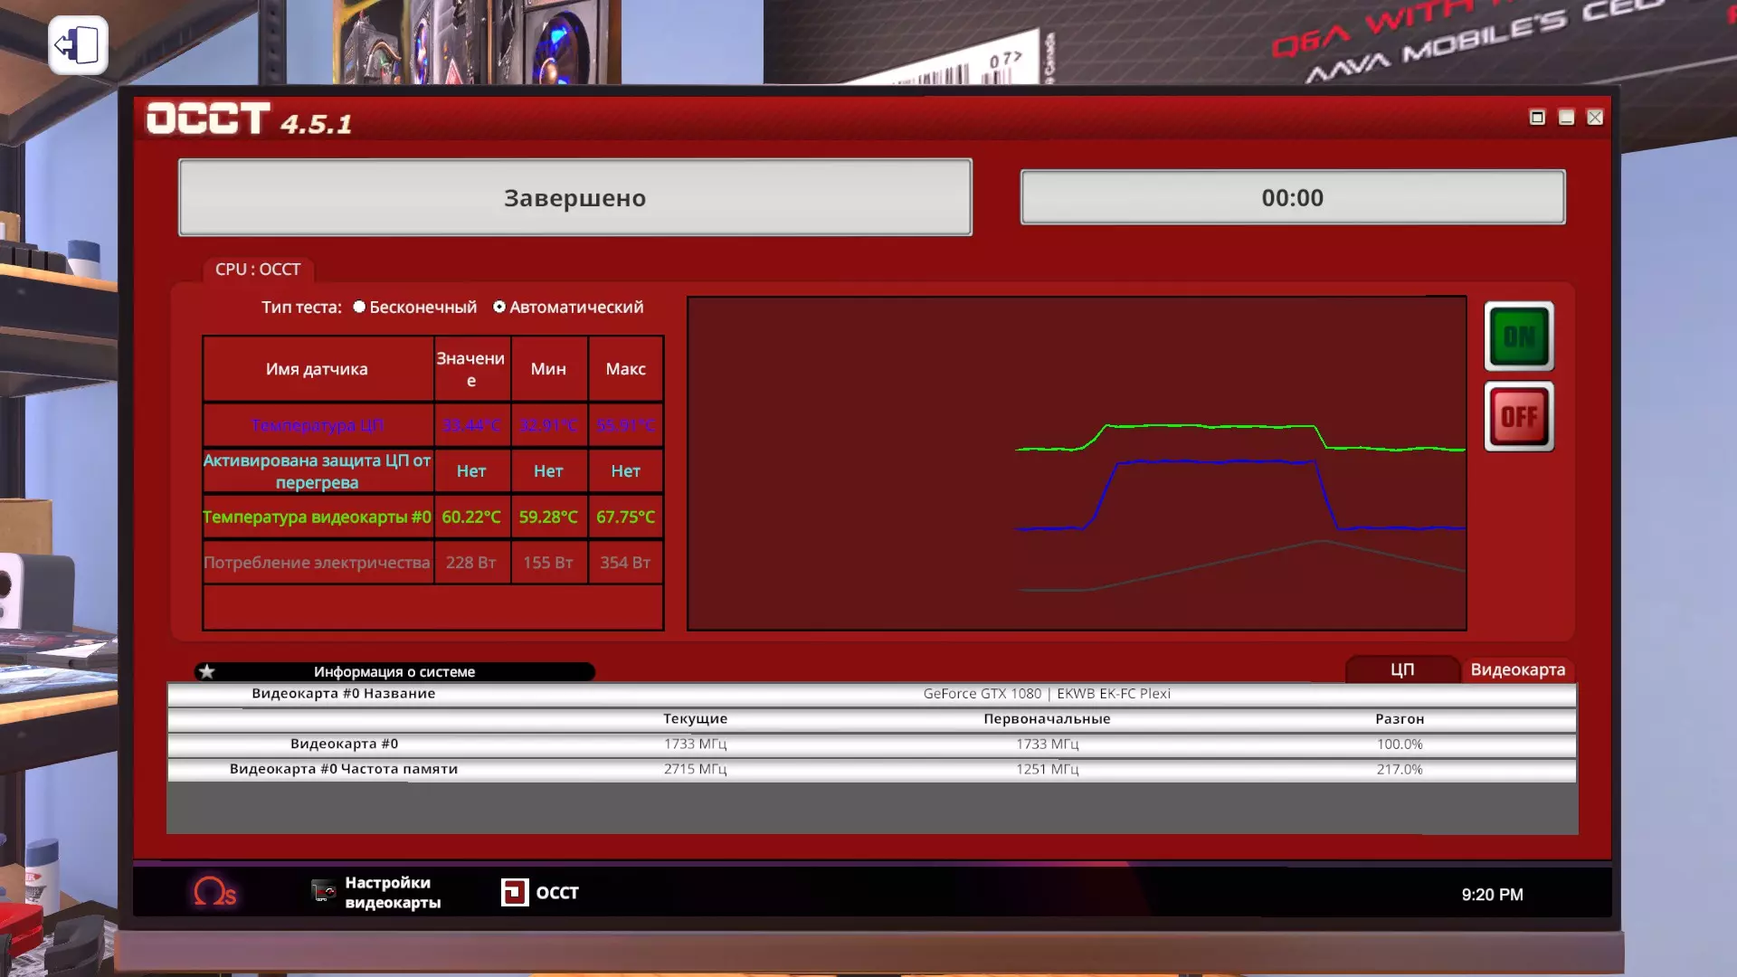This screenshot has width=1737, height=977.
Task: Click the Температура видеокарты #0 sensor row
Action: coord(317,517)
